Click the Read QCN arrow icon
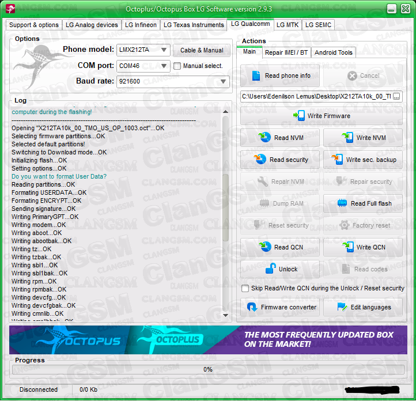Image resolution: width=416 pixels, height=401 pixels. (264, 247)
